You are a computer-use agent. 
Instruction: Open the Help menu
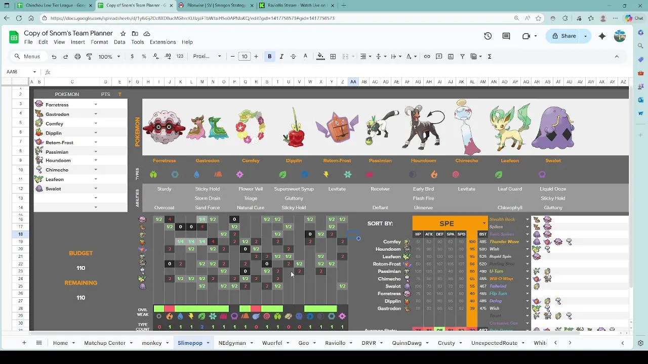[x=187, y=42]
